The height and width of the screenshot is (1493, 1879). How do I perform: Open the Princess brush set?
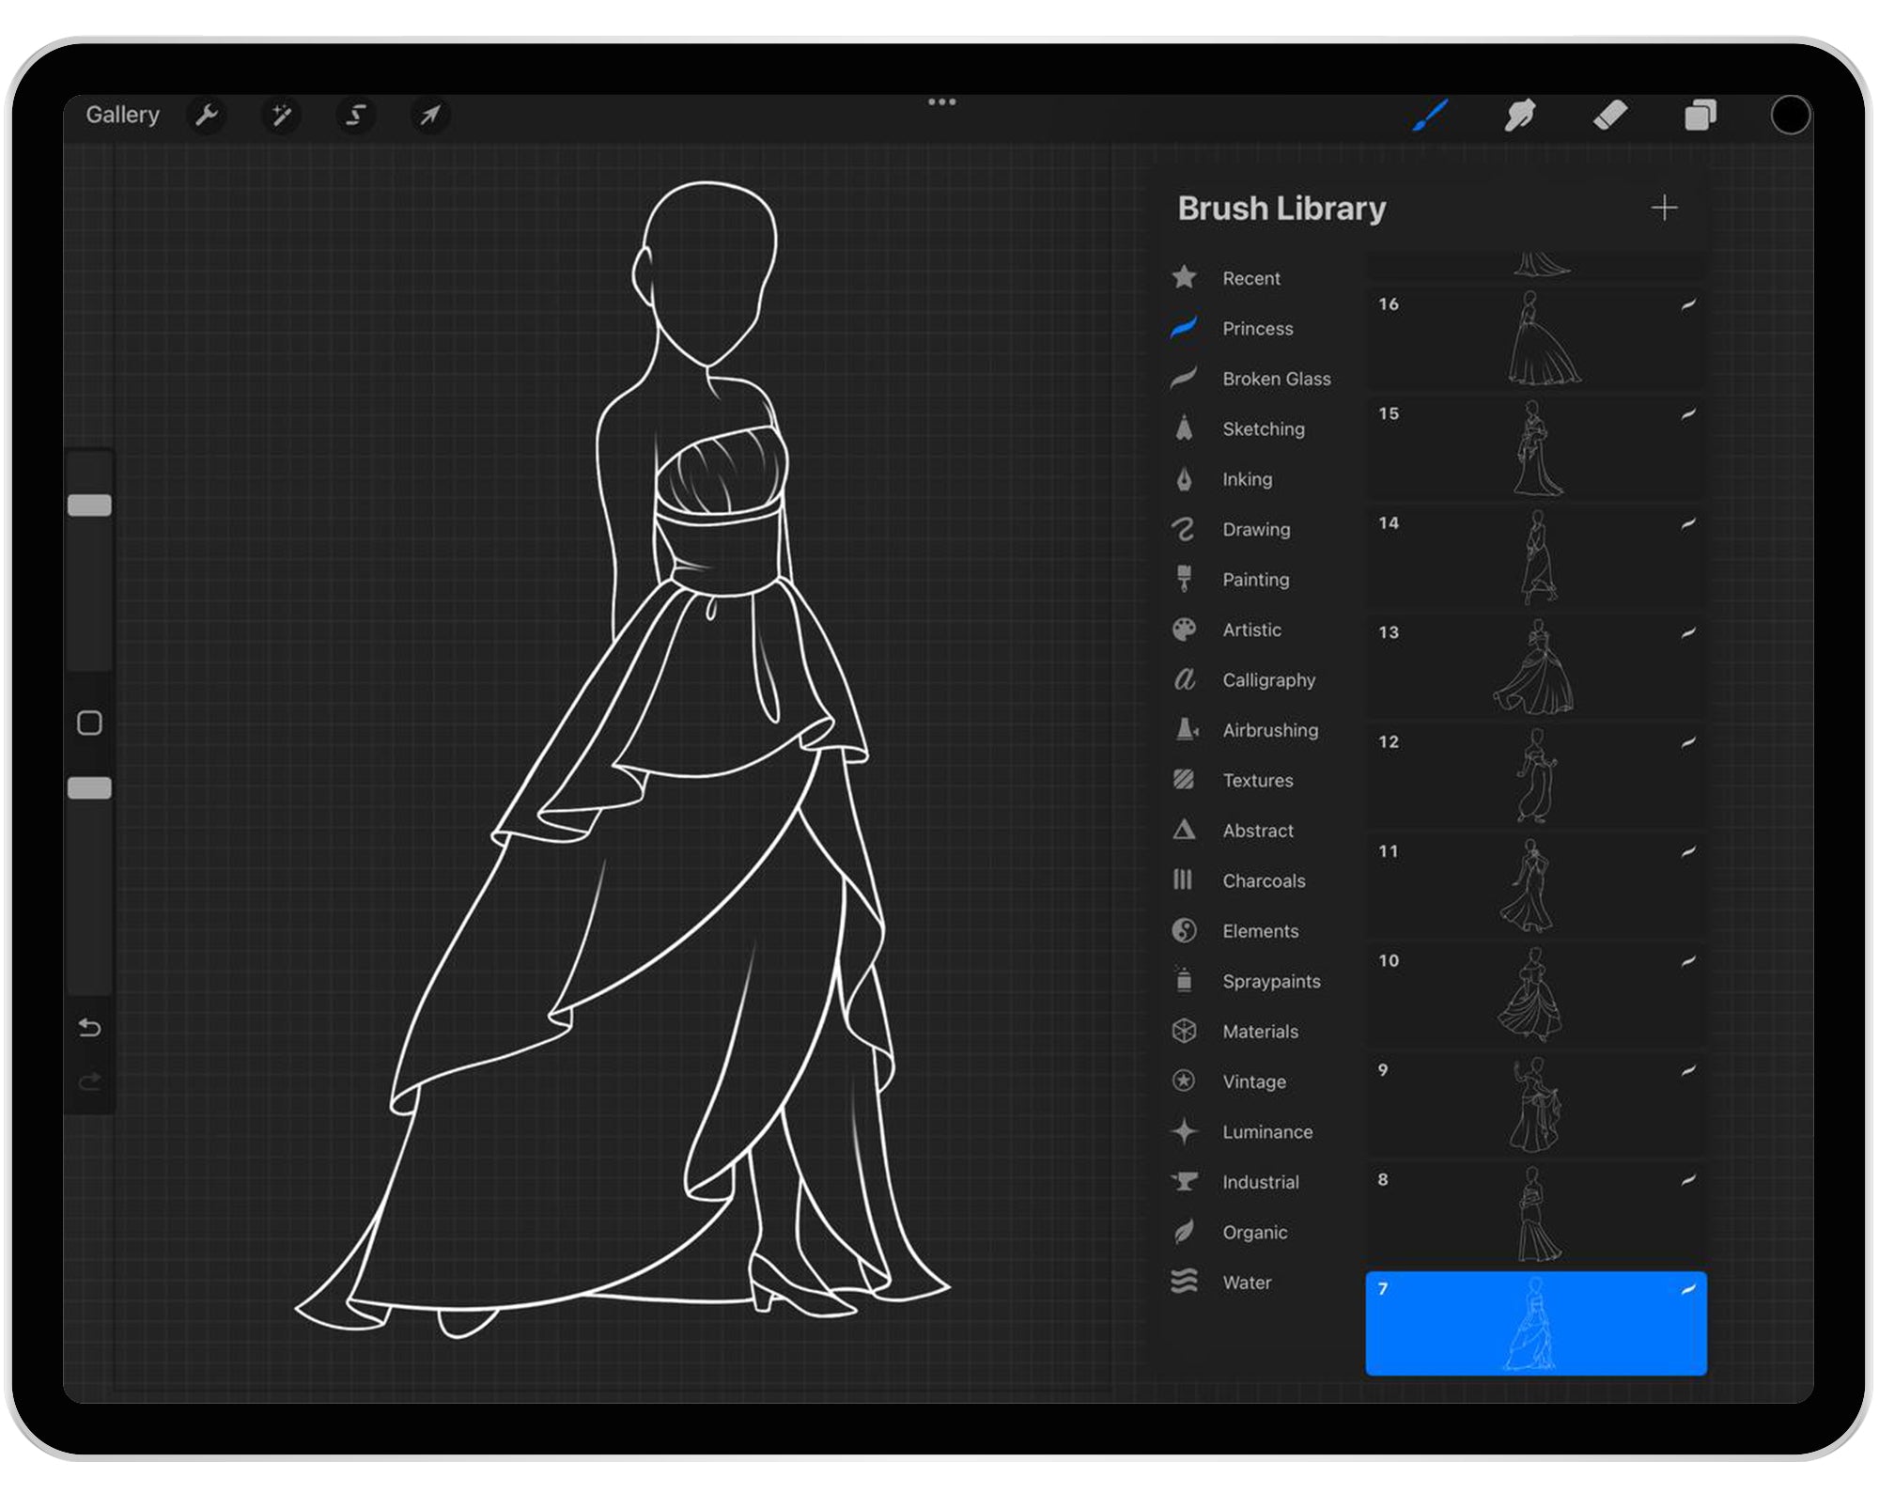(1258, 328)
